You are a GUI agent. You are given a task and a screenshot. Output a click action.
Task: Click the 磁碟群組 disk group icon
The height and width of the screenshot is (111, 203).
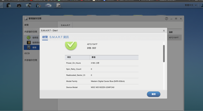[28, 43]
